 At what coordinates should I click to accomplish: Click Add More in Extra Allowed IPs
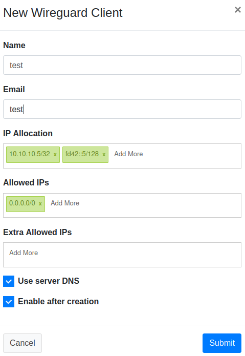point(24,253)
